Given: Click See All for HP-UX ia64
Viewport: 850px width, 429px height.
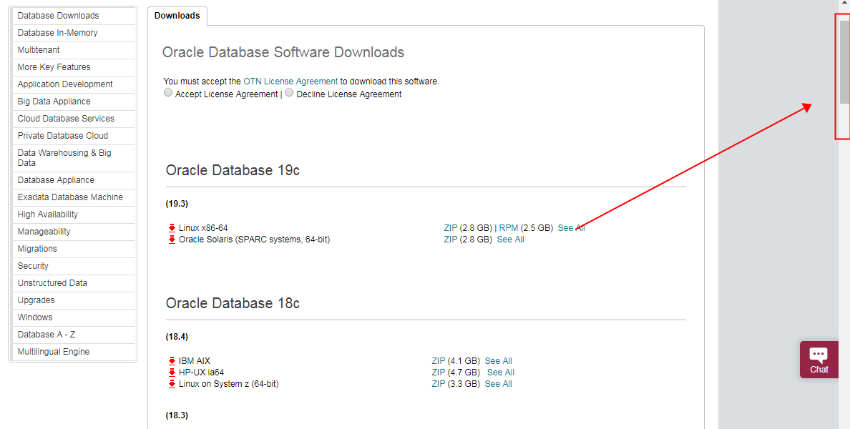Looking at the screenshot, I should (501, 372).
